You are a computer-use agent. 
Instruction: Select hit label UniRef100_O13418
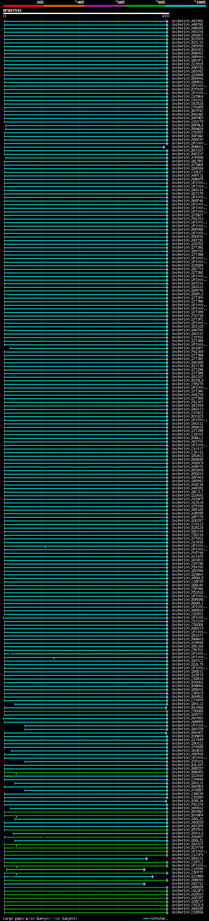coord(187,542)
